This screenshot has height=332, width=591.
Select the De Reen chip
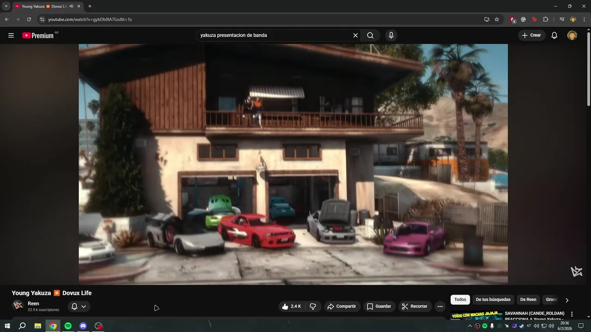click(x=528, y=300)
